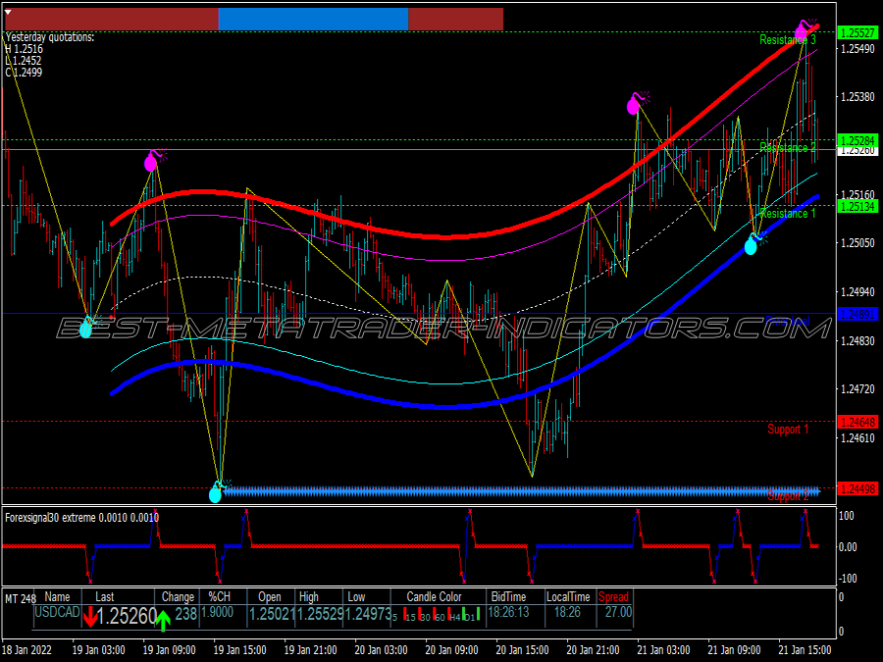Click the cyan bomb buy signal near Resistance 1

coord(753,243)
